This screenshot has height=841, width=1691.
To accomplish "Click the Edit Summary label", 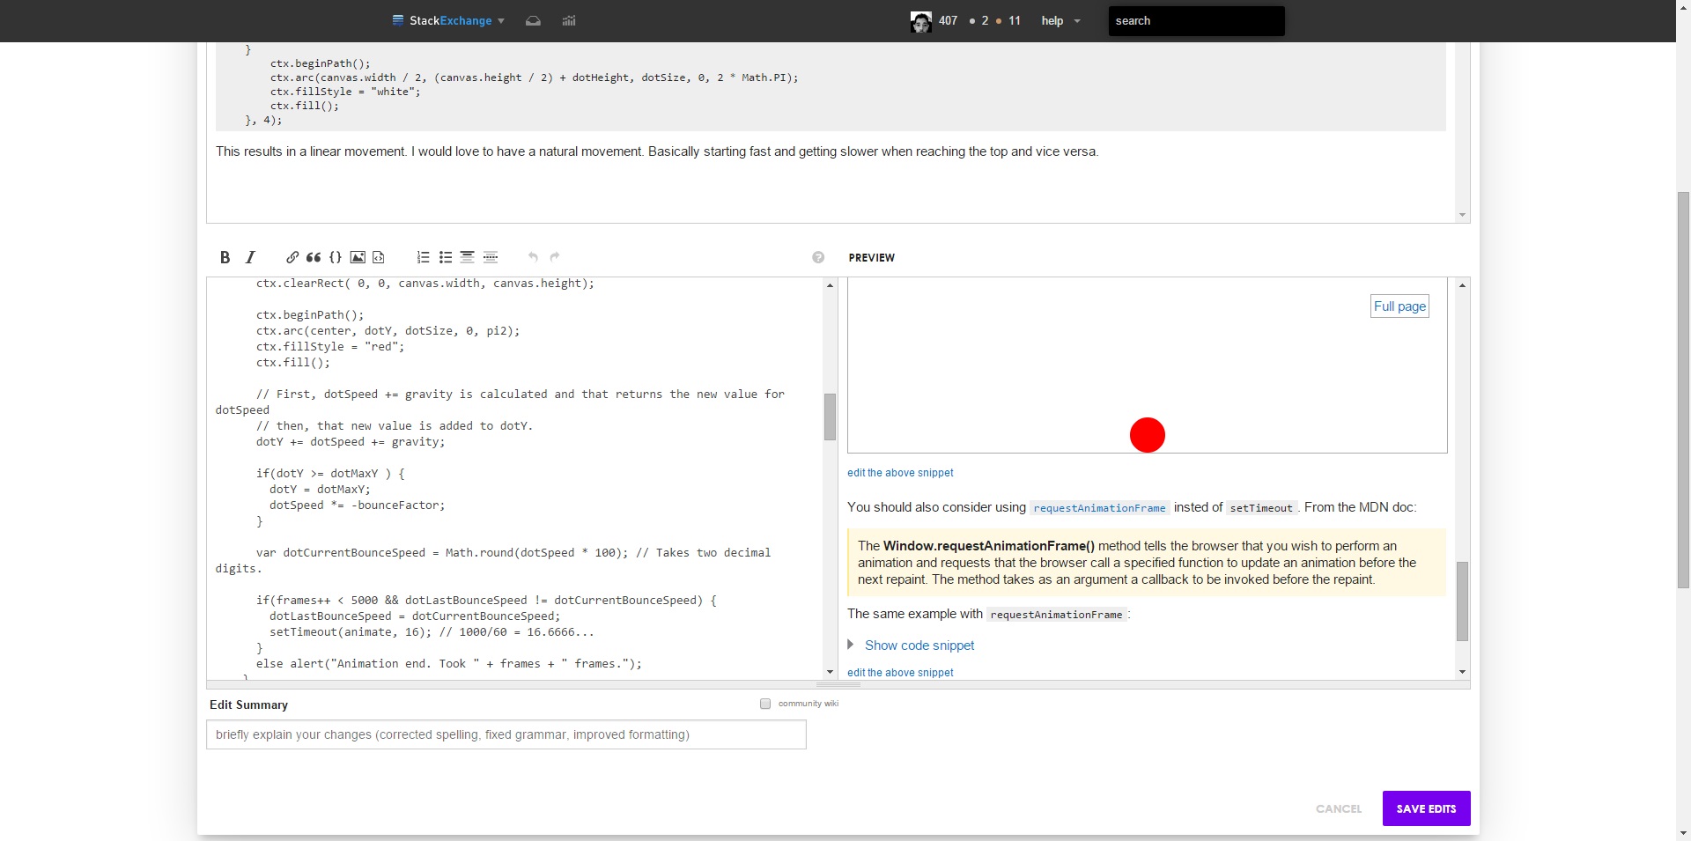I will click(x=248, y=705).
